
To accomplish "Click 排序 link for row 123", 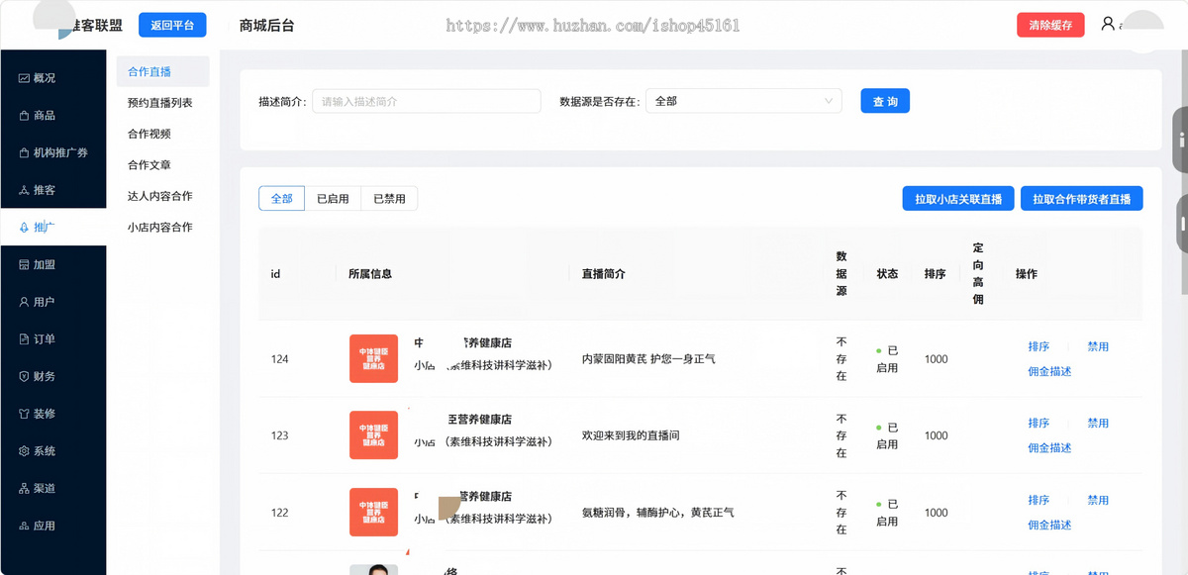I will click(x=1039, y=423).
